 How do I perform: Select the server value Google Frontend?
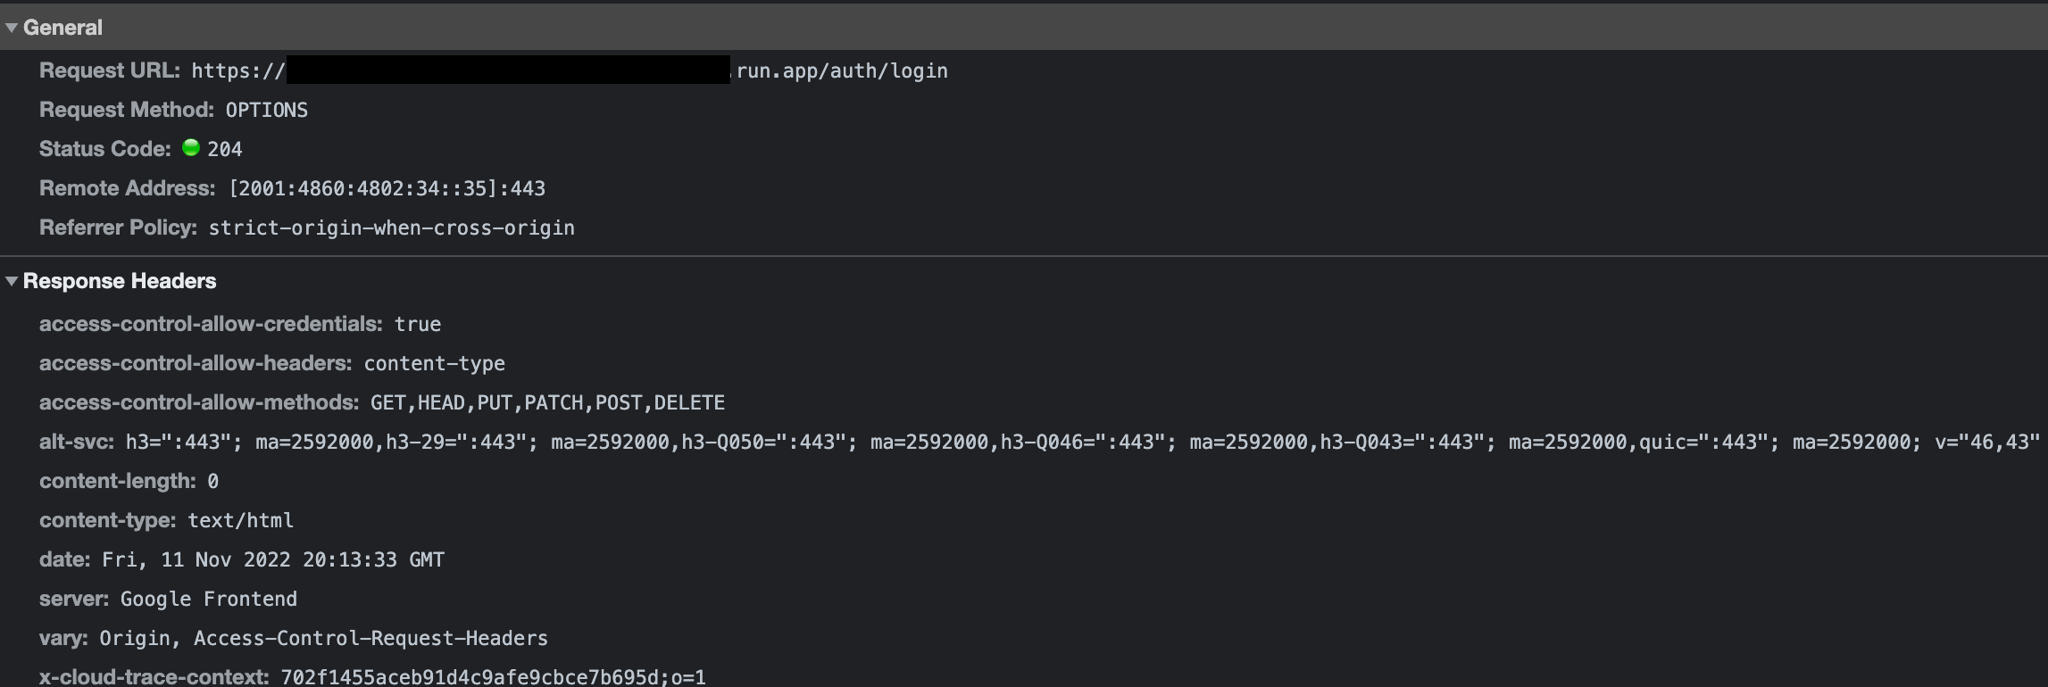(x=209, y=599)
